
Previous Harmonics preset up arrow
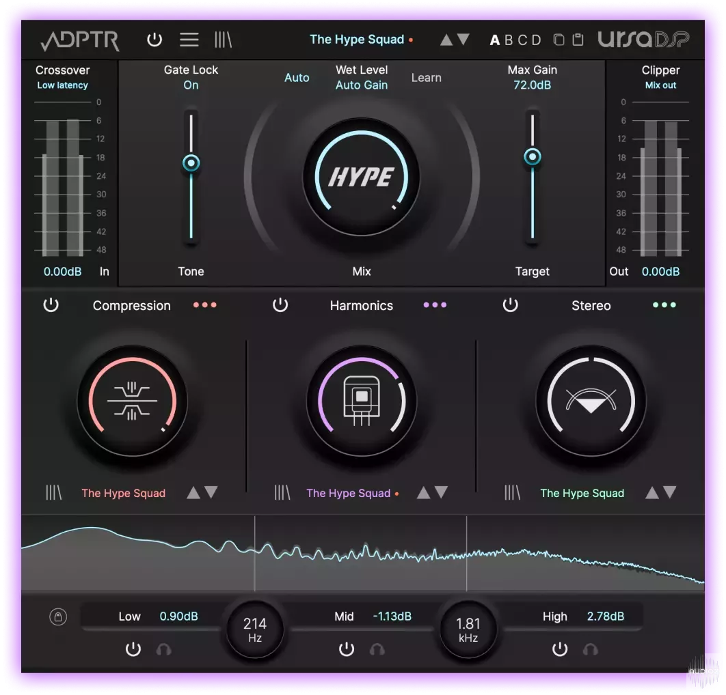pyautogui.click(x=423, y=492)
